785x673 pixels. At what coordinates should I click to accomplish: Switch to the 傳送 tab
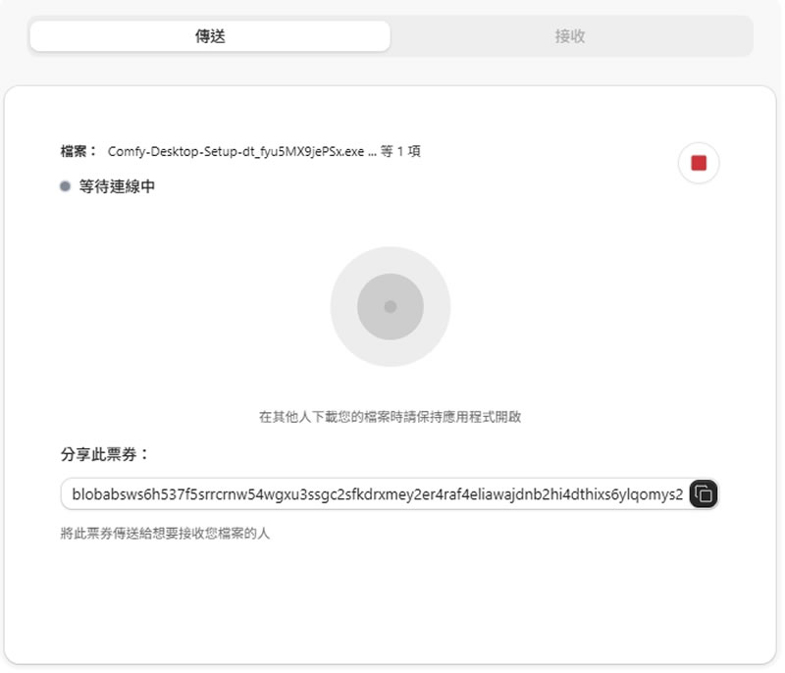(x=210, y=36)
